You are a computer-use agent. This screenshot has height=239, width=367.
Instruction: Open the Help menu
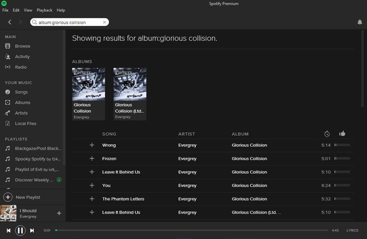(x=61, y=10)
